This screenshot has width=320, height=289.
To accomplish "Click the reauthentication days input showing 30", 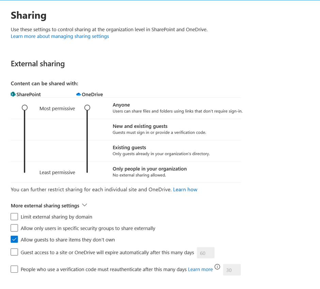I will 231,270.
